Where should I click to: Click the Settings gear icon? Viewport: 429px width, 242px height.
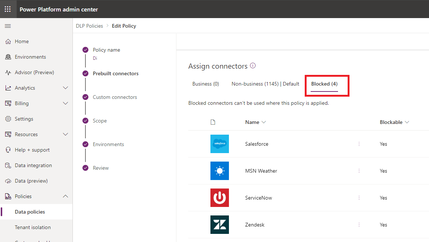tap(8, 119)
